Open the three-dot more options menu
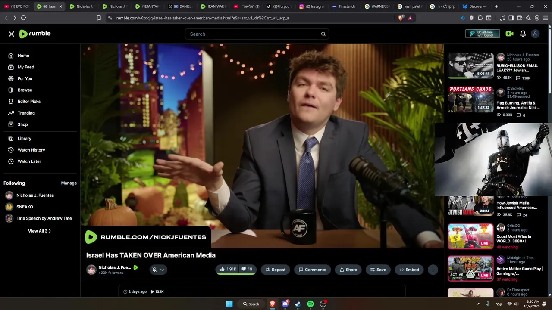The width and height of the screenshot is (552, 310). 433,270
